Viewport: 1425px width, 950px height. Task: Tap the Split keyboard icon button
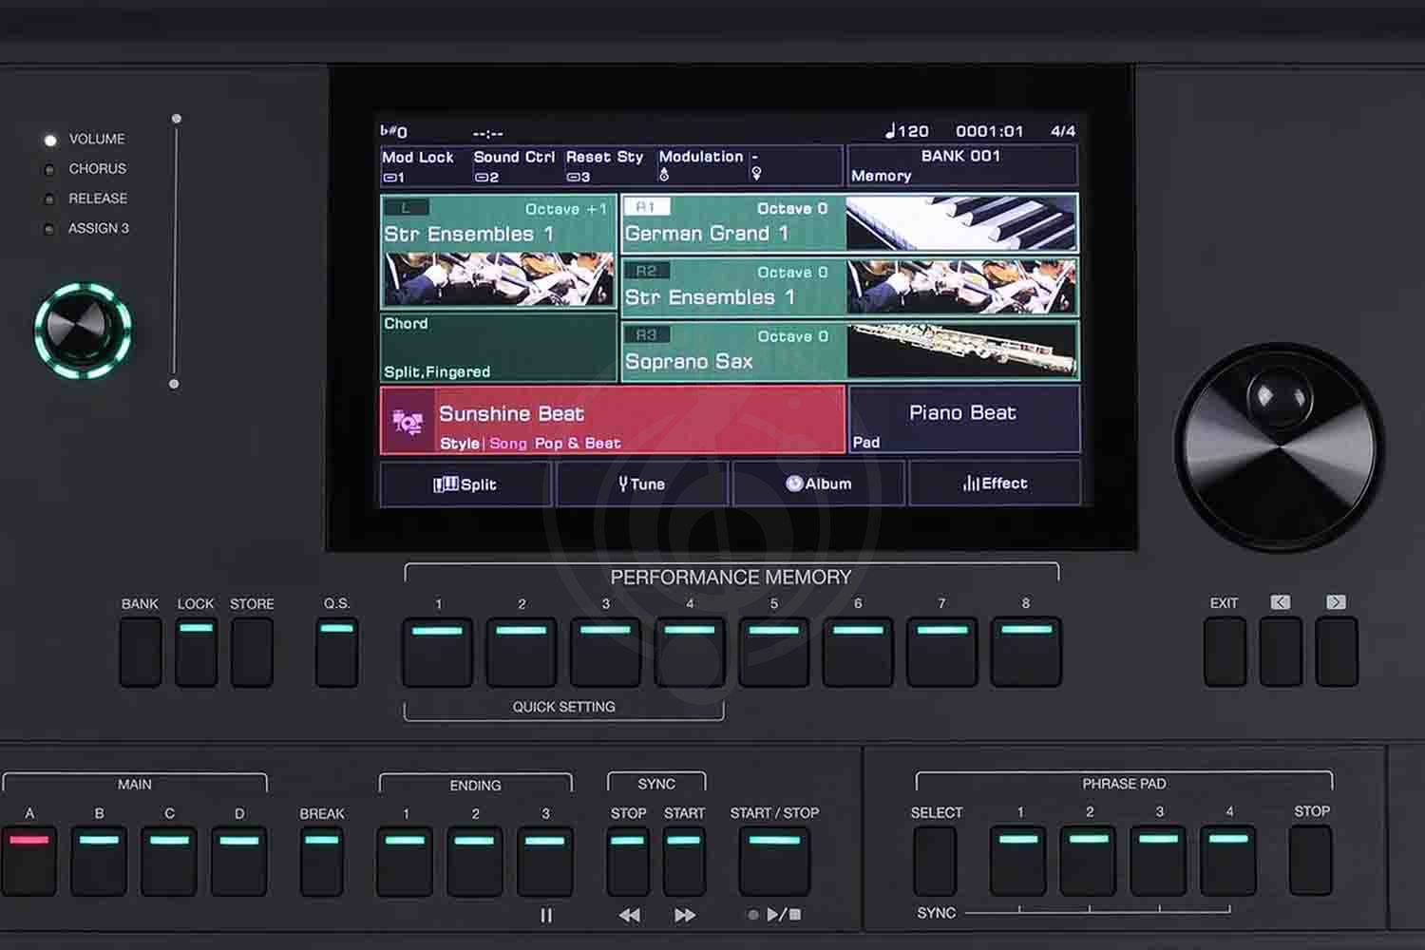pyautogui.click(x=465, y=484)
